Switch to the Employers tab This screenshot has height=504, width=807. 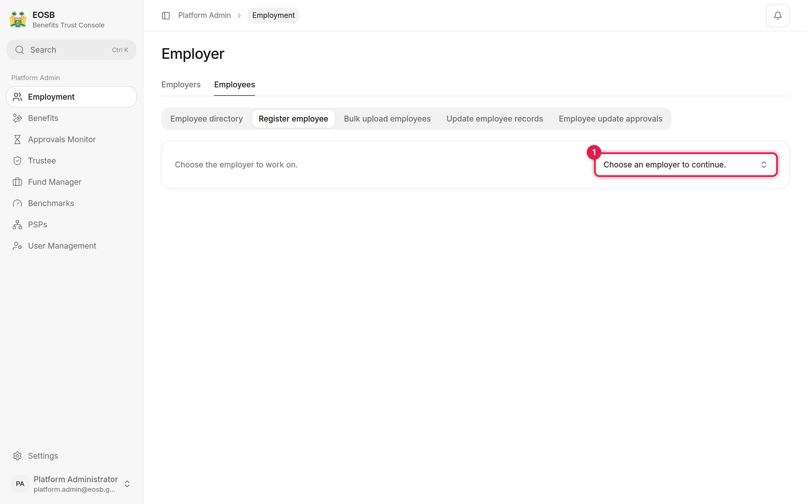coord(181,85)
